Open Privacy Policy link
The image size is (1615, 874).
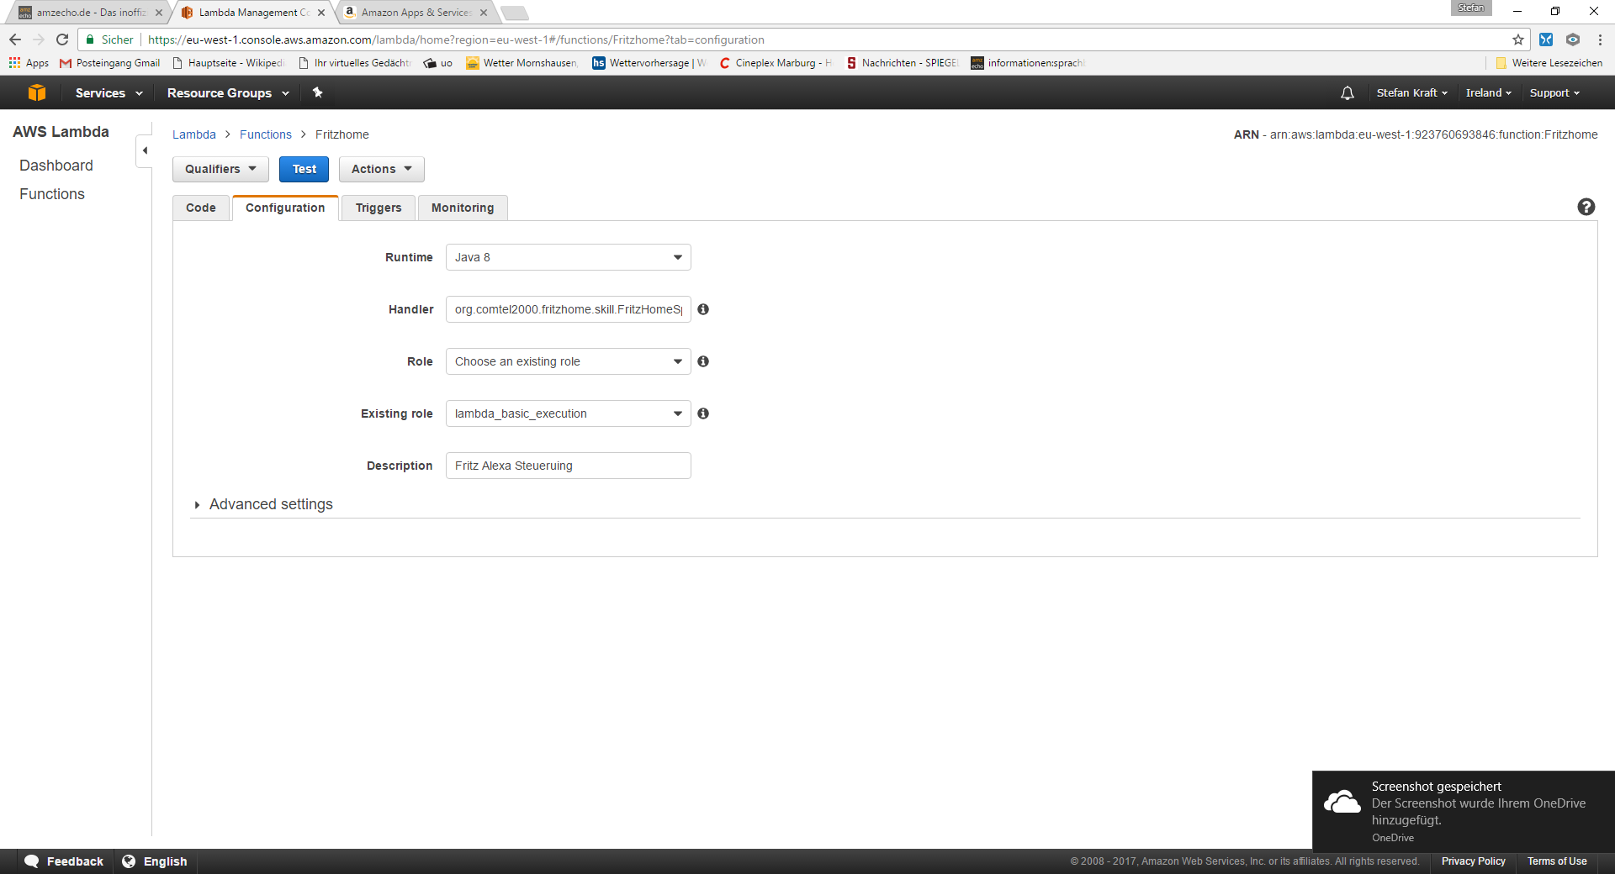[x=1473, y=861]
